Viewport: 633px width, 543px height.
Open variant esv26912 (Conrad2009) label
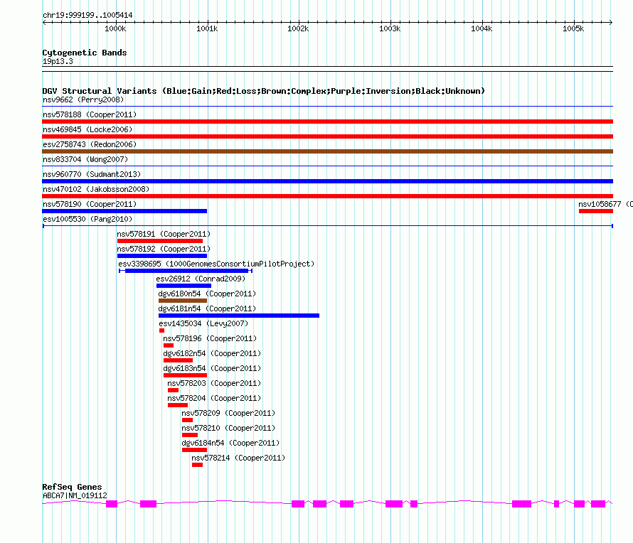tap(201, 279)
